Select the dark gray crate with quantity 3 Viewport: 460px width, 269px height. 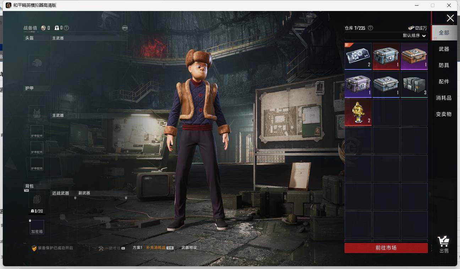click(414, 84)
